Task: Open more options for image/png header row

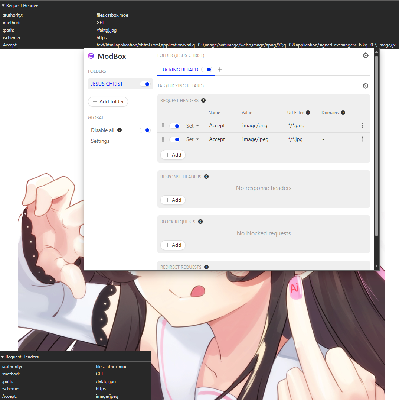Action: pyautogui.click(x=363, y=125)
